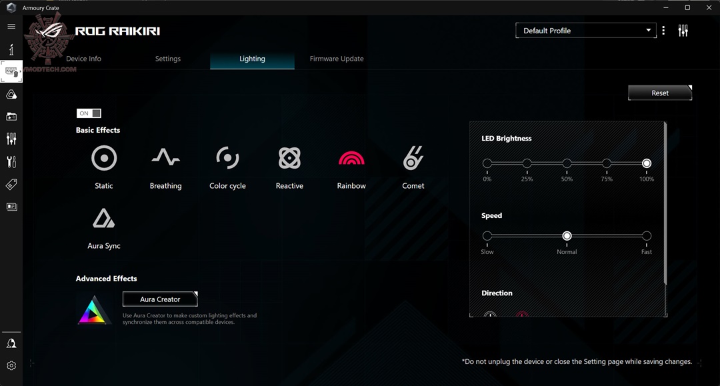Open the Settings gear in sidebar

coord(11,365)
